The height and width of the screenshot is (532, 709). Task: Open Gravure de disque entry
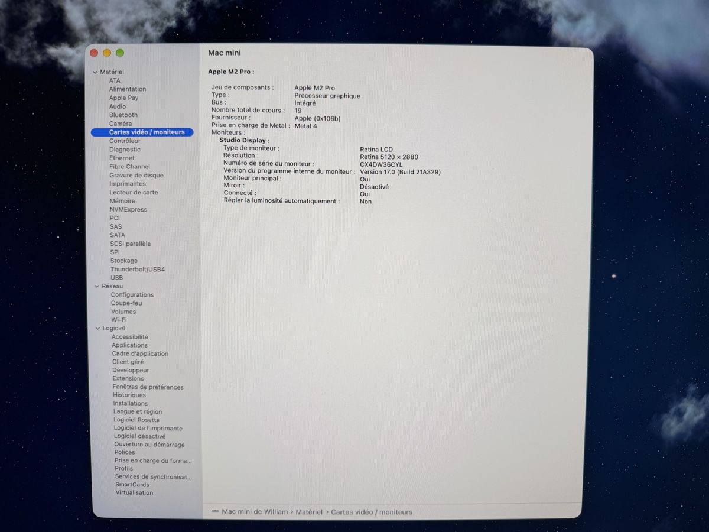coord(136,175)
